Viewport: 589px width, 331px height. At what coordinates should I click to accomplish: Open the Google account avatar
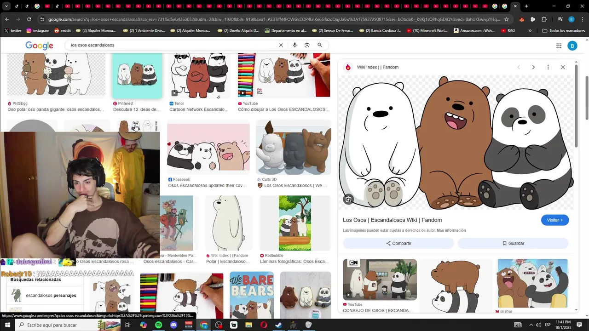pos(572,46)
